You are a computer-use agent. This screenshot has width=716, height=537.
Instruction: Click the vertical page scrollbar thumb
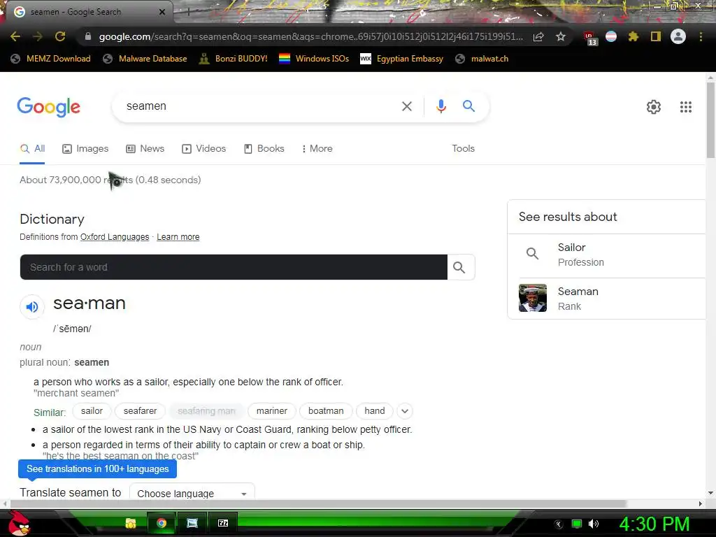(710, 120)
